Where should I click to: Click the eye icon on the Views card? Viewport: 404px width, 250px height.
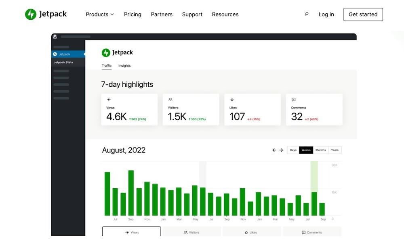click(109, 100)
